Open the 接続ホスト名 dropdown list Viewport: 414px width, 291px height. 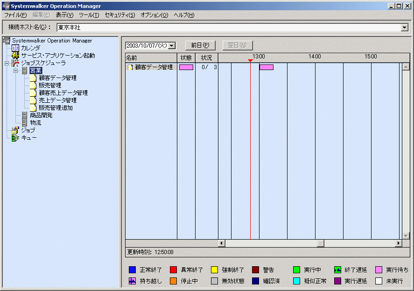click(404, 27)
